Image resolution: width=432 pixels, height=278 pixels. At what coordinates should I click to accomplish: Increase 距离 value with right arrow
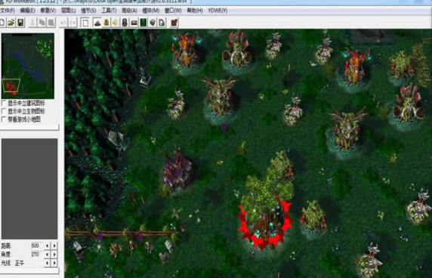pyautogui.click(x=54, y=246)
